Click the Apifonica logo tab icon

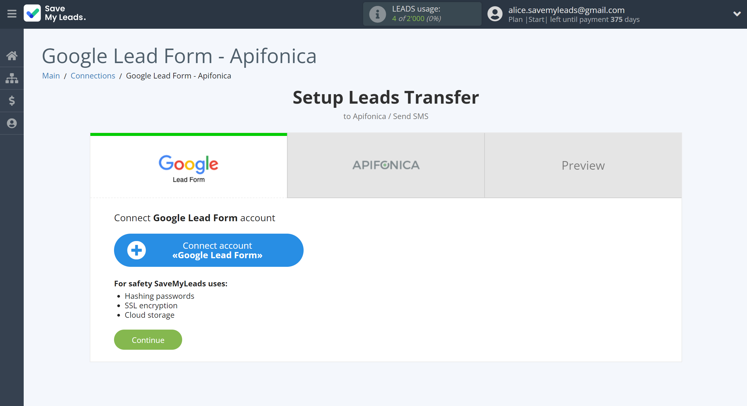click(x=386, y=165)
